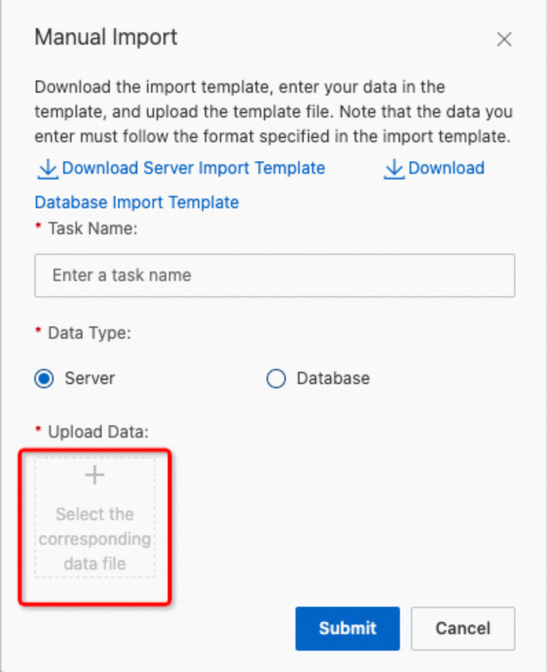Click the 'Data Type:' field label

click(89, 333)
